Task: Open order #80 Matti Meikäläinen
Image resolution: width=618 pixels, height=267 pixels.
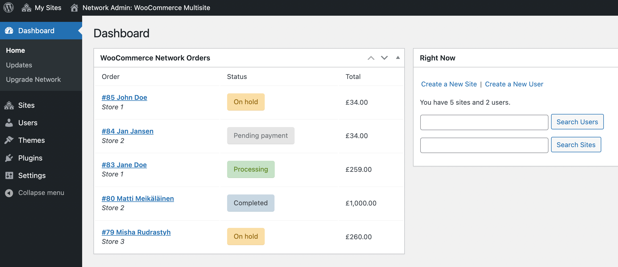Action: click(138, 198)
